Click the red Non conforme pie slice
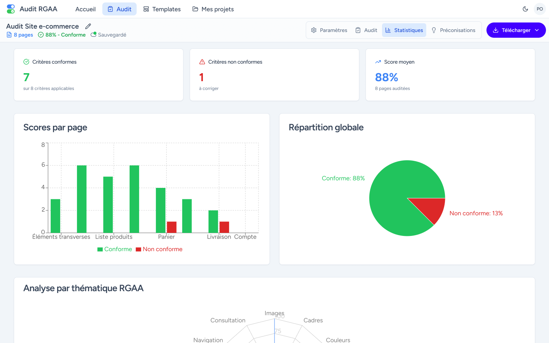 tap(431, 207)
